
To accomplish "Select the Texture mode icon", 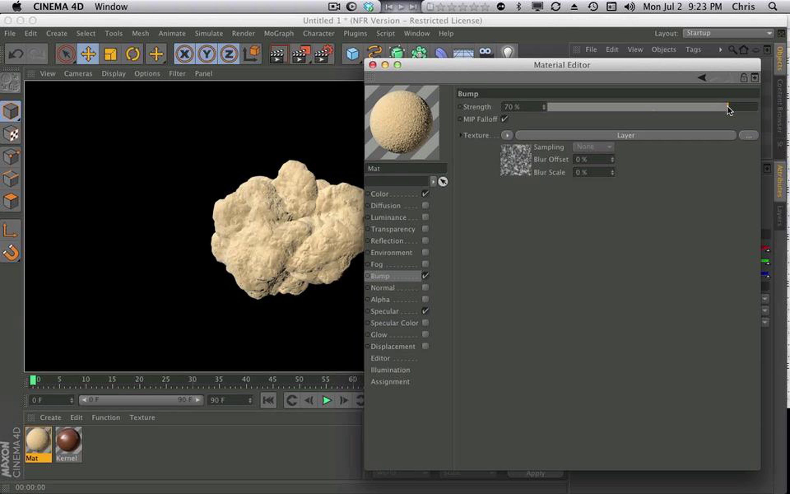I will coord(11,134).
